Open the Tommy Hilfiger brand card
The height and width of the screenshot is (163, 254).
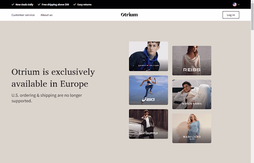click(148, 56)
